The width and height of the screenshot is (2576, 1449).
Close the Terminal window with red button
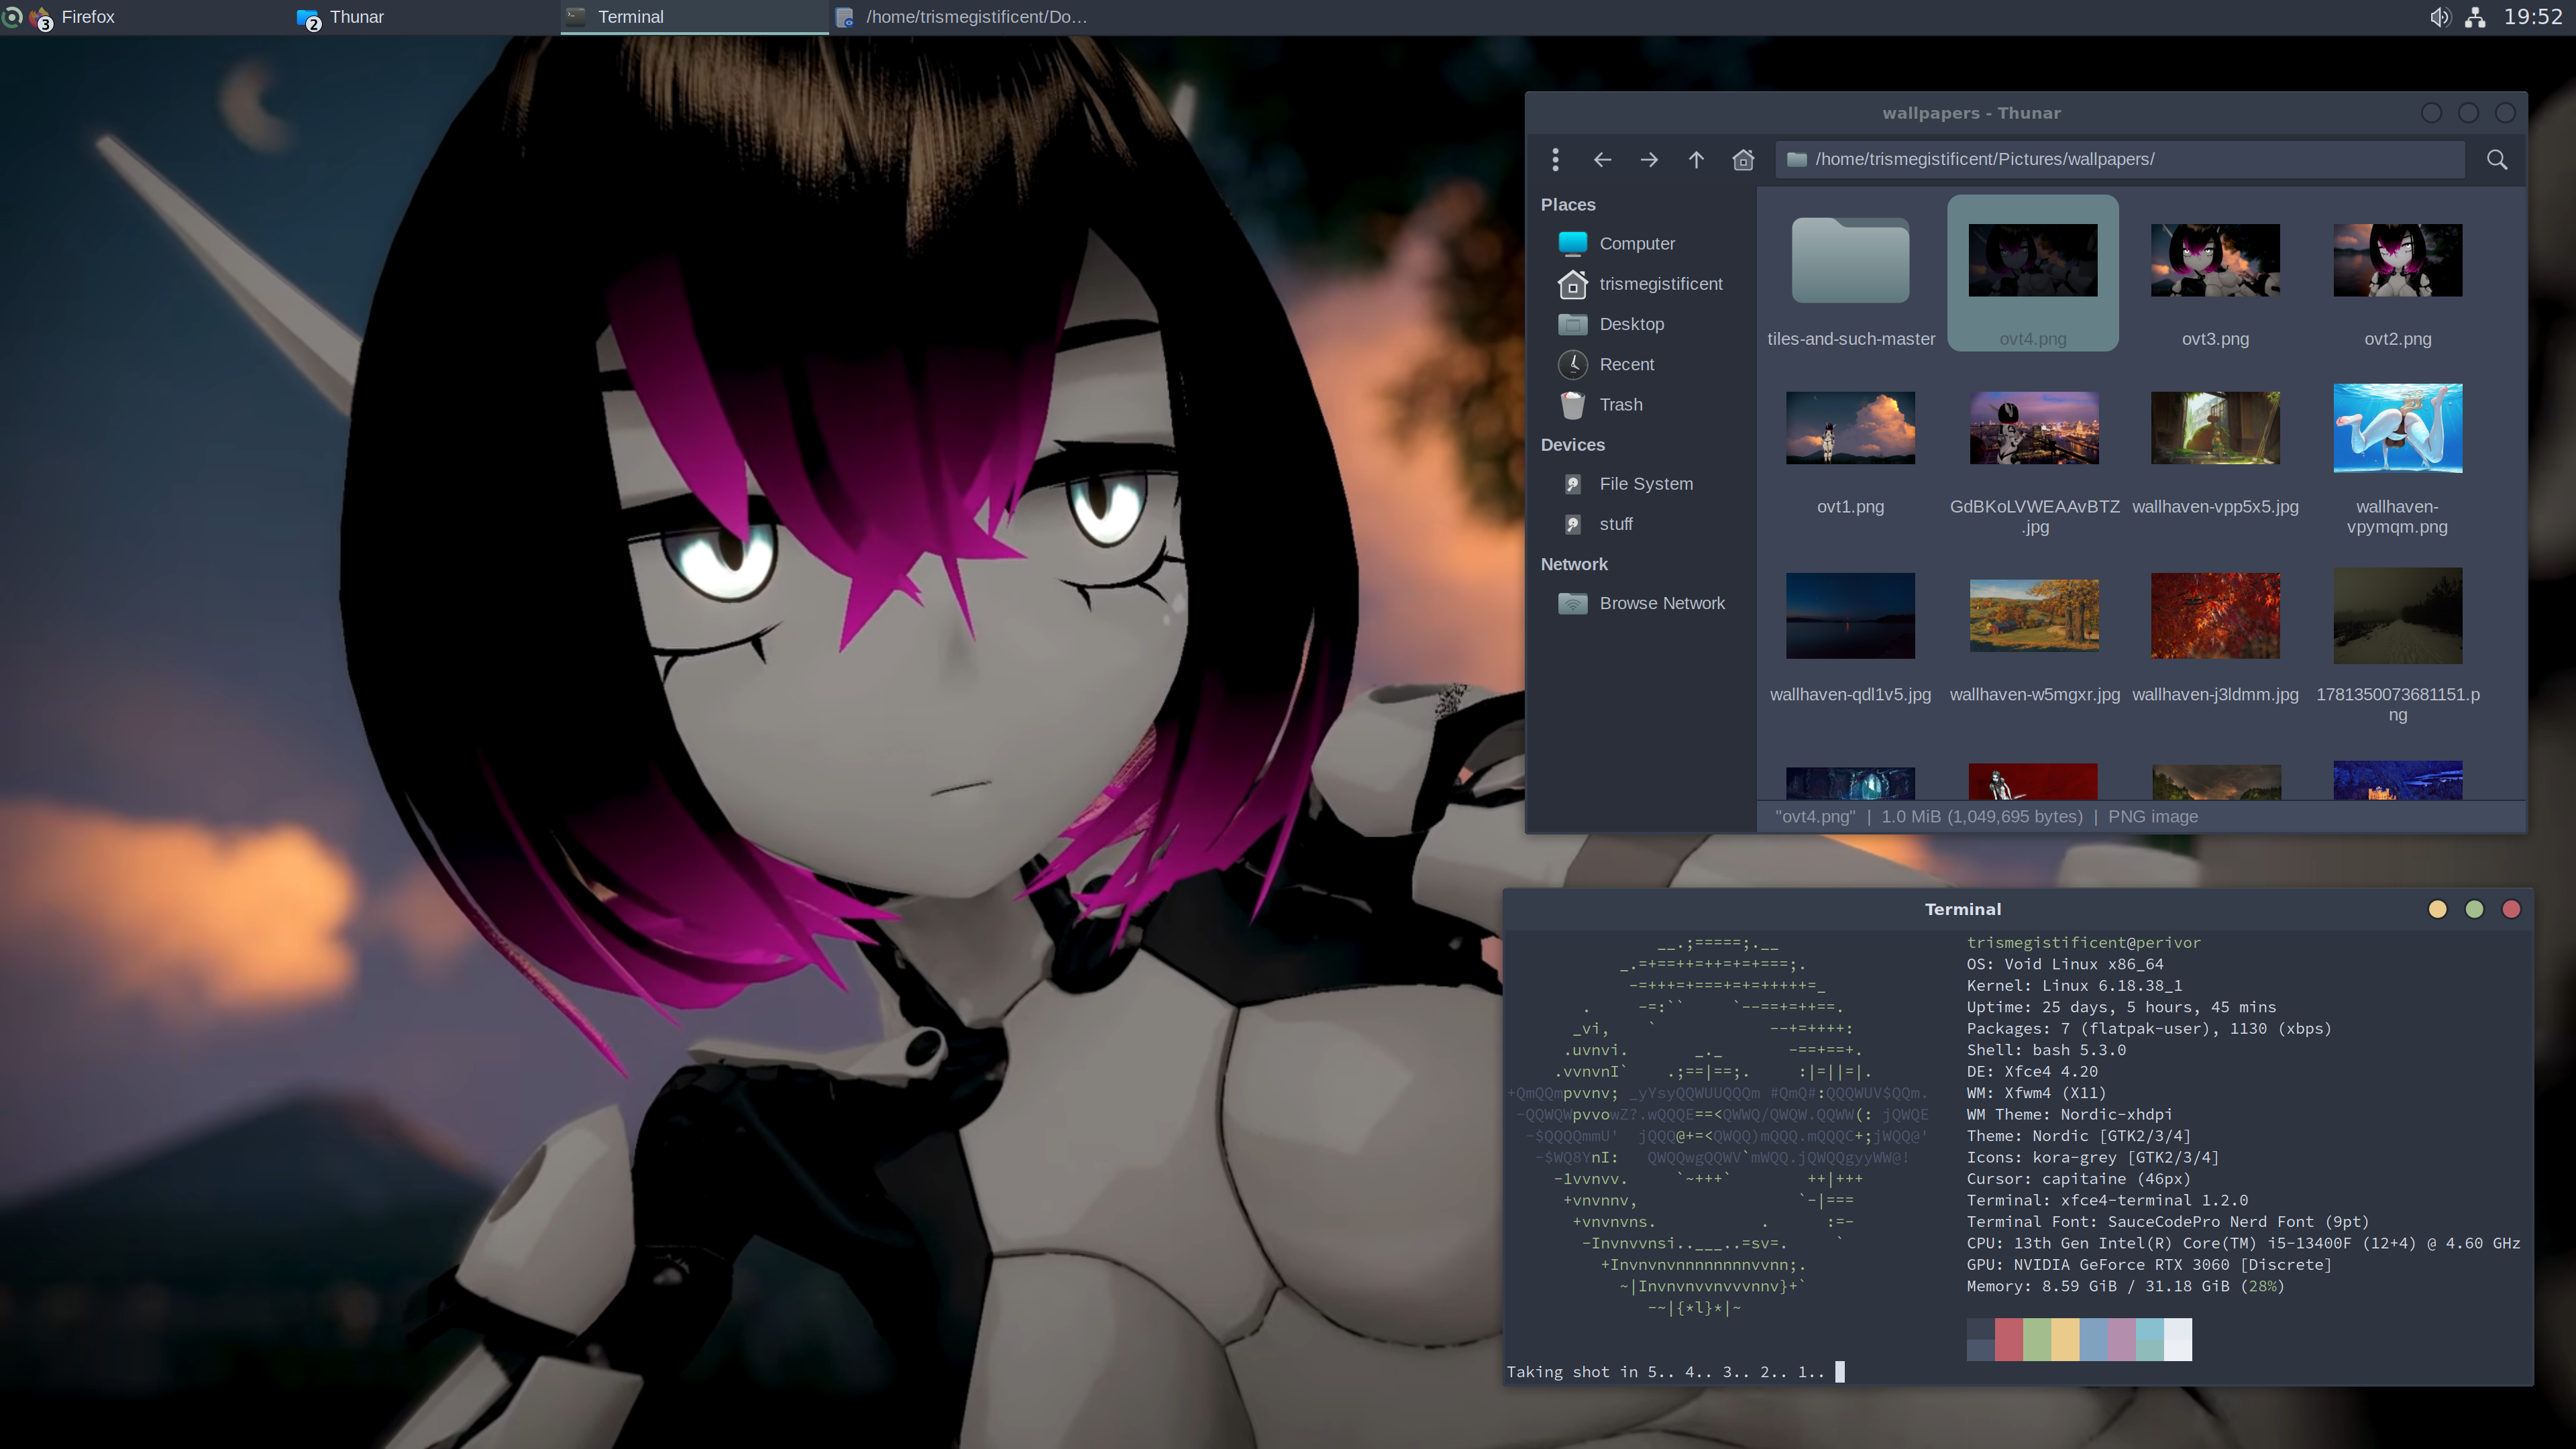pyautogui.click(x=2511, y=909)
